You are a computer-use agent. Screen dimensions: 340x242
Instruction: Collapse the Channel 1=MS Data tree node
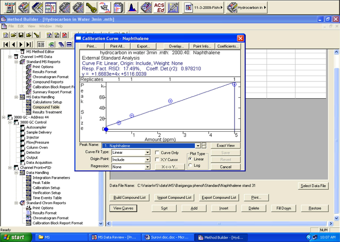pos(10,57)
